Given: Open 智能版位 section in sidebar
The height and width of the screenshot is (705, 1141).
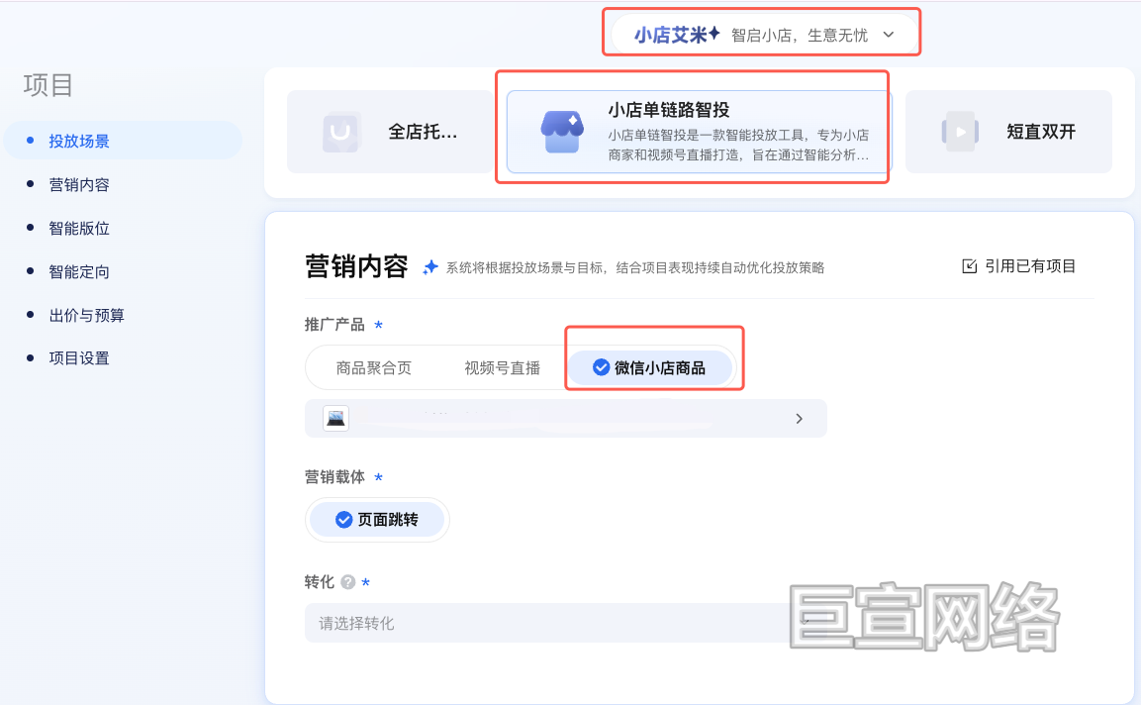Looking at the screenshot, I should [x=78, y=229].
